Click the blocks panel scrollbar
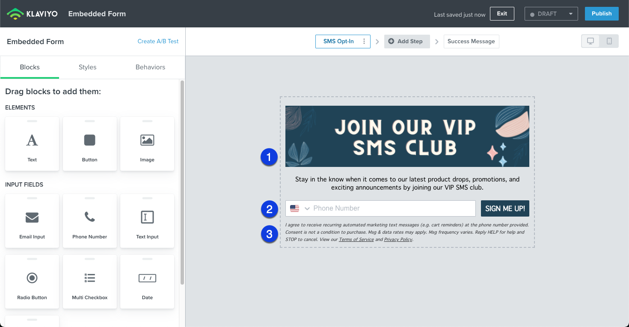The height and width of the screenshot is (327, 629). pyautogui.click(x=182, y=182)
